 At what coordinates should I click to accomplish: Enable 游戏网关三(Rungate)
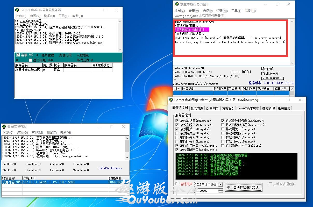[x=177, y=133]
